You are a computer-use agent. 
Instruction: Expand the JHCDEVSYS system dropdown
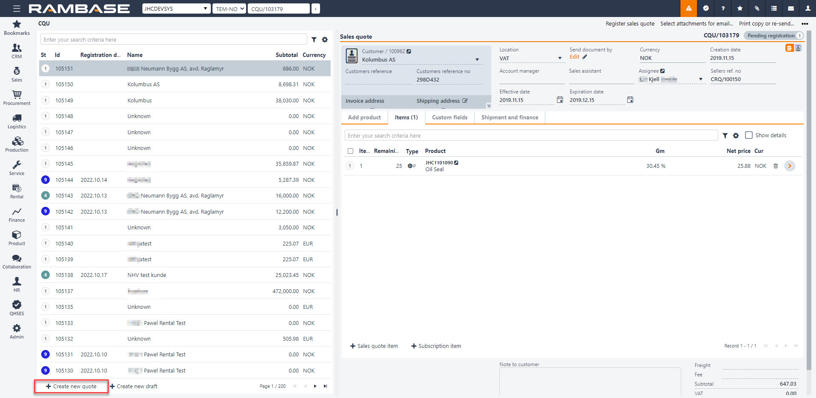(x=176, y=8)
